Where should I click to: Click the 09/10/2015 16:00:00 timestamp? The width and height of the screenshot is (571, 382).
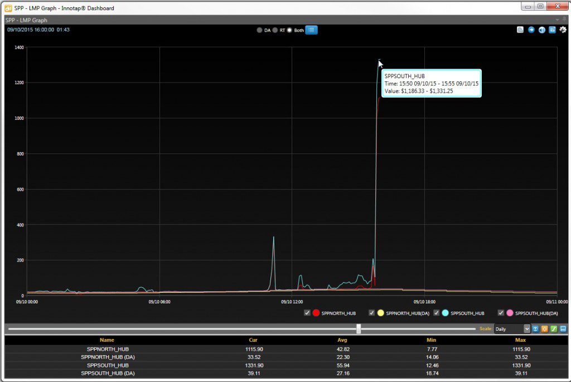31,30
